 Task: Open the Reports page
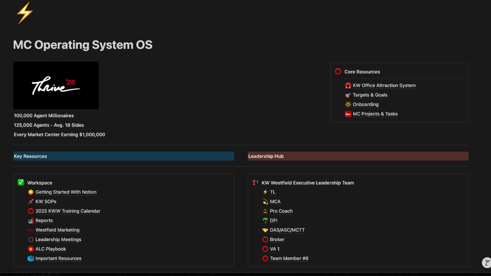coord(44,220)
